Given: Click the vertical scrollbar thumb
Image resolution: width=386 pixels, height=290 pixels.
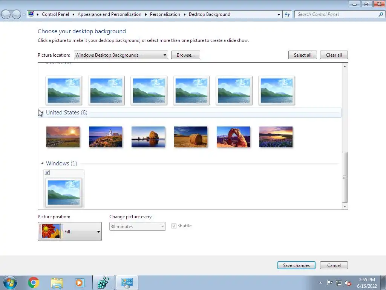Looking at the screenshot, I should (x=345, y=177).
